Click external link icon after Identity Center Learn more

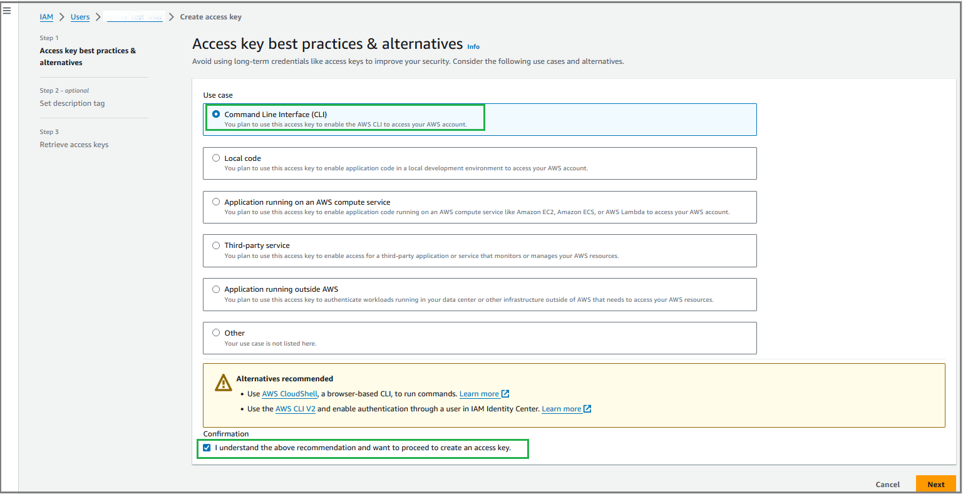pyautogui.click(x=587, y=409)
